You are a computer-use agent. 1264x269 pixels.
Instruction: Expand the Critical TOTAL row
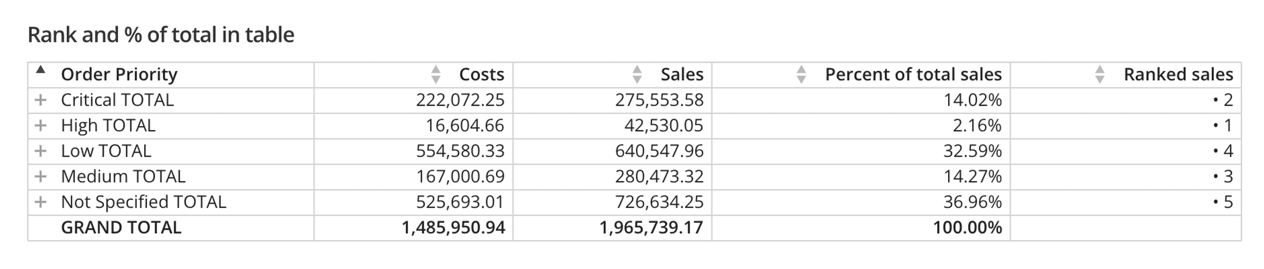(x=41, y=100)
